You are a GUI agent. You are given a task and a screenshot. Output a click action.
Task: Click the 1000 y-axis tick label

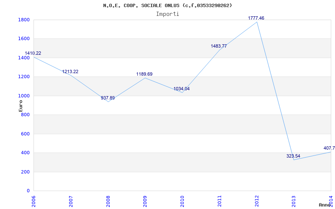point(24,96)
